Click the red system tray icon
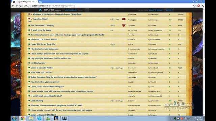 (182, 118)
